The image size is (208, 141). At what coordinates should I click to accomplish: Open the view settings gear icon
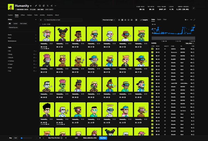(136, 20)
